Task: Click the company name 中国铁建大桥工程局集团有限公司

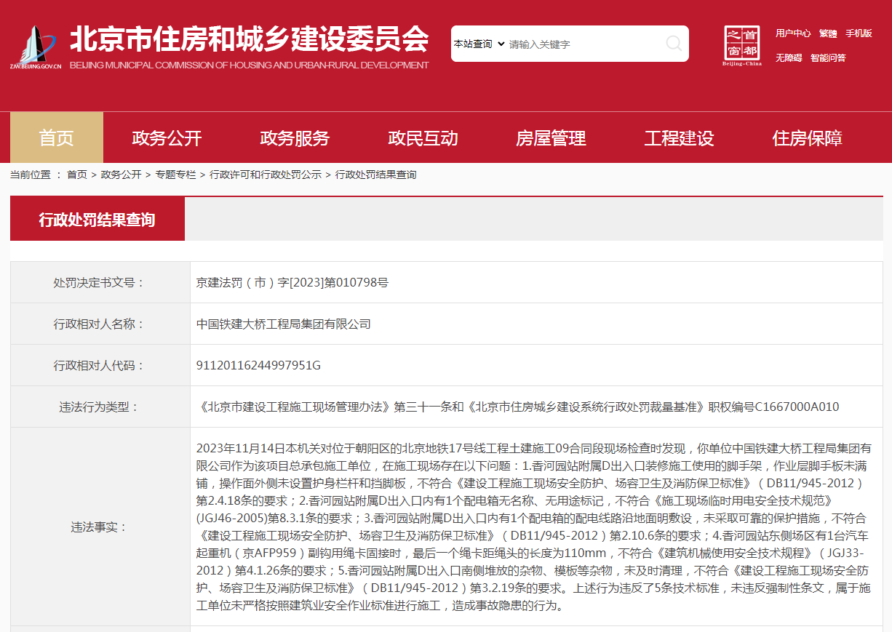Action: coord(284,324)
